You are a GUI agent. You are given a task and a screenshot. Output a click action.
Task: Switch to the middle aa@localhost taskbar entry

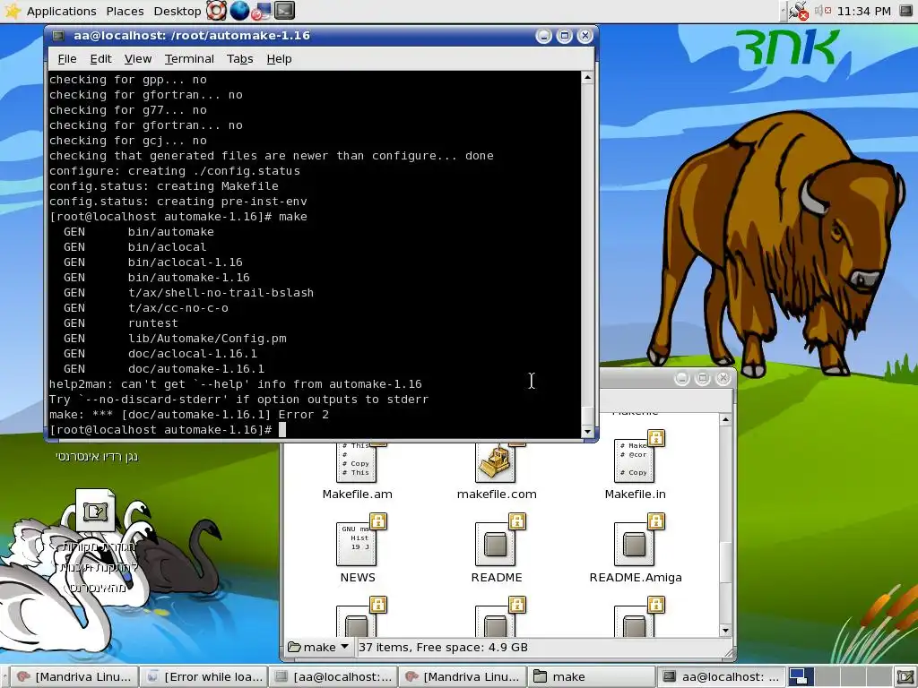pos(333,677)
